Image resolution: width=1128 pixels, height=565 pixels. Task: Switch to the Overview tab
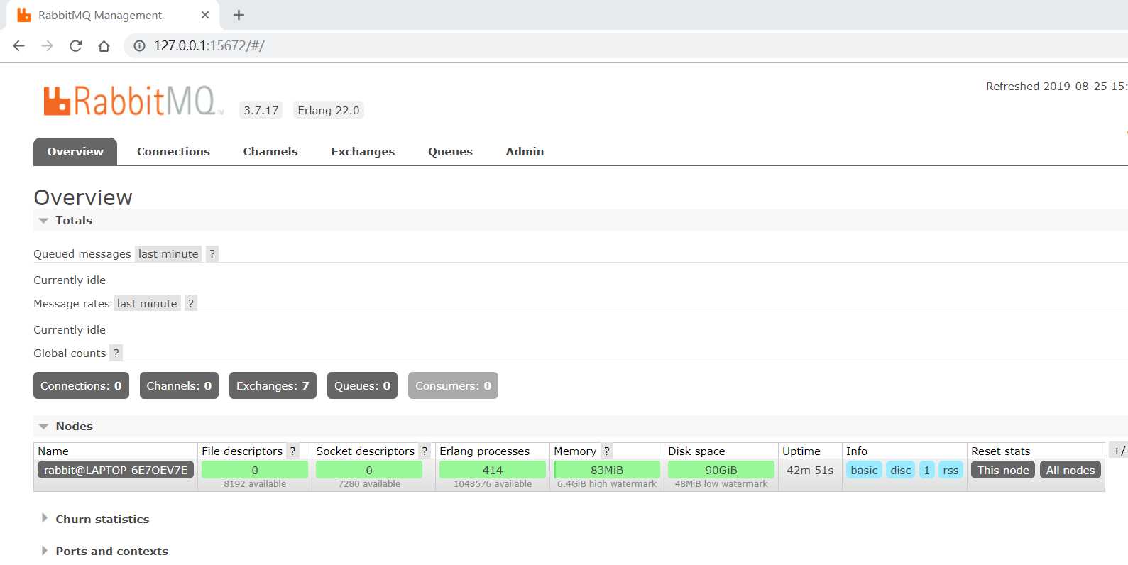click(x=75, y=151)
